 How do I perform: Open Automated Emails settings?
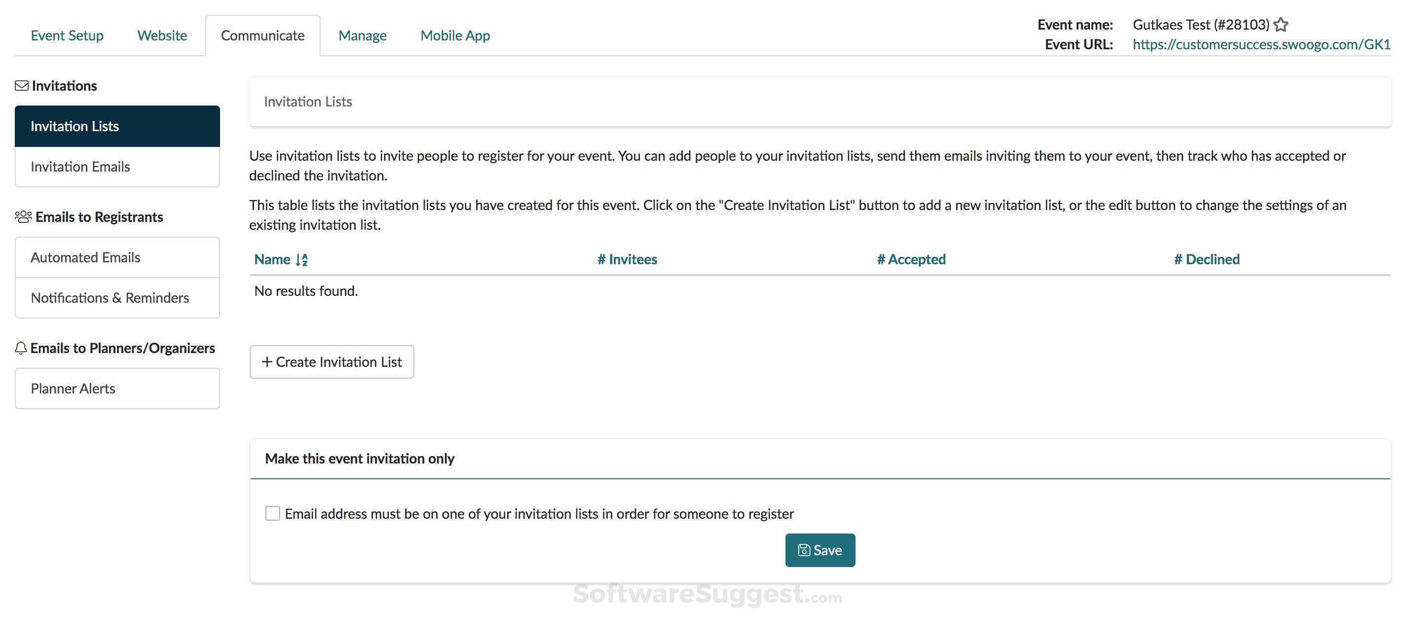coord(85,256)
